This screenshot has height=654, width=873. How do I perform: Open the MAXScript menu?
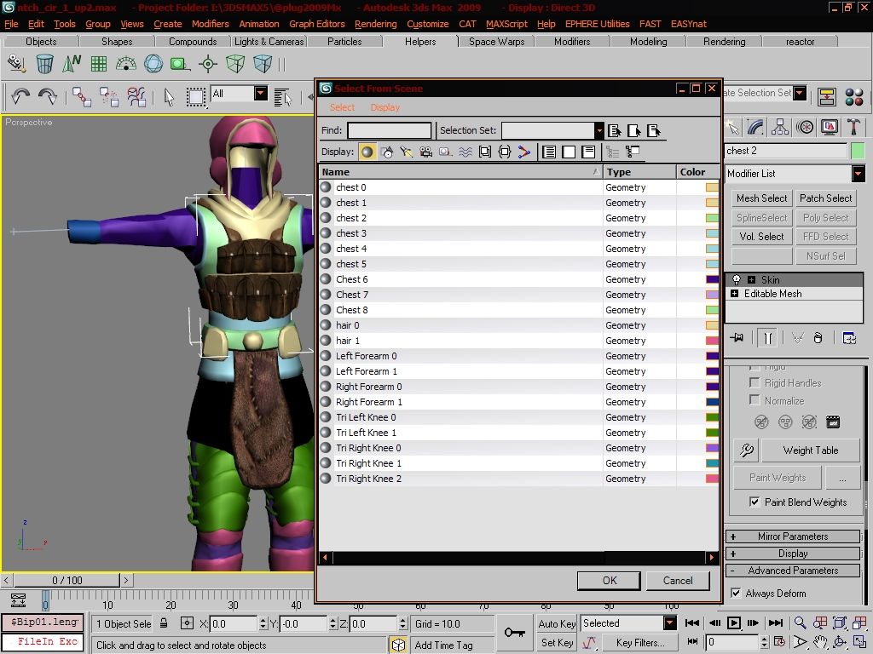click(x=506, y=24)
